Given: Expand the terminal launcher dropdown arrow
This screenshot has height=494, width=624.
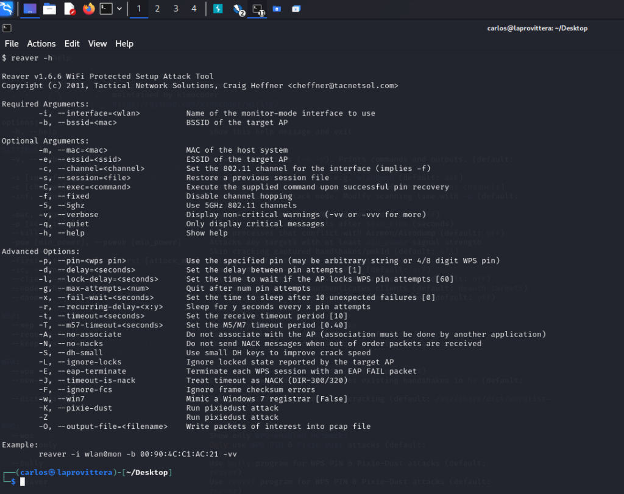Looking at the screenshot, I should tap(119, 9).
